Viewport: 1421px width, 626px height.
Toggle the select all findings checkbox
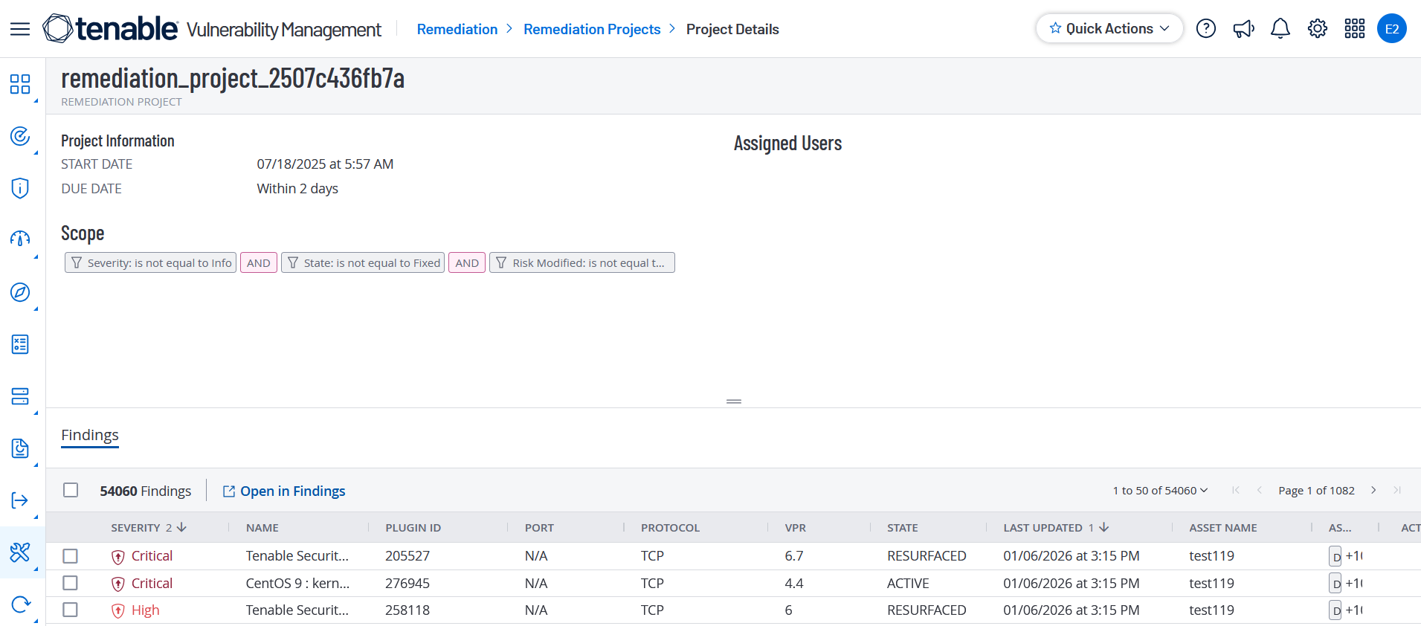tap(71, 490)
